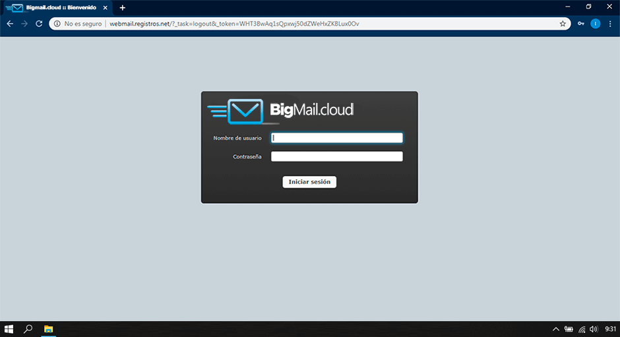Viewport: 620px width, 337px height.
Task: Open the Windows Start menu
Action: [x=9, y=328]
